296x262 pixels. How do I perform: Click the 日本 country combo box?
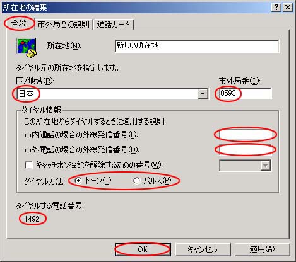click(113, 94)
